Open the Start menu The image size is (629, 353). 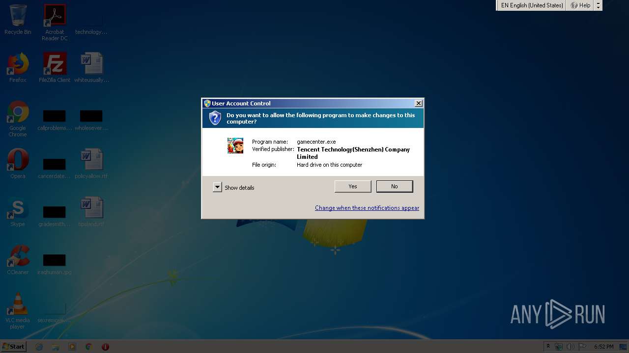13,347
